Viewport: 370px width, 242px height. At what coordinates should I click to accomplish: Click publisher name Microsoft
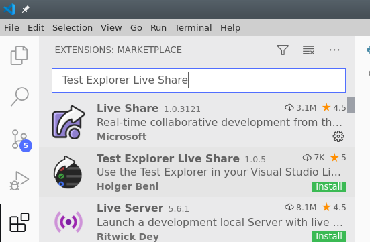(x=122, y=137)
